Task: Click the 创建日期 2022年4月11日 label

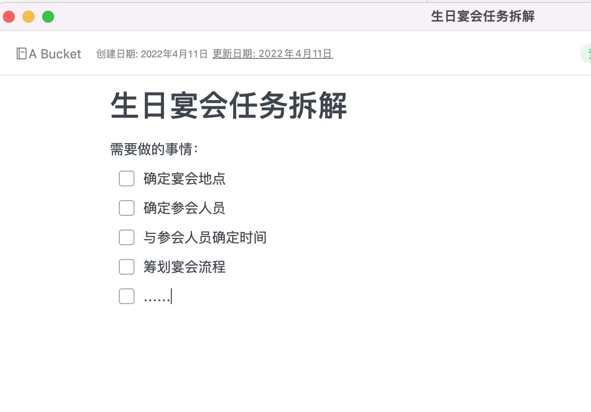Action: click(x=152, y=54)
